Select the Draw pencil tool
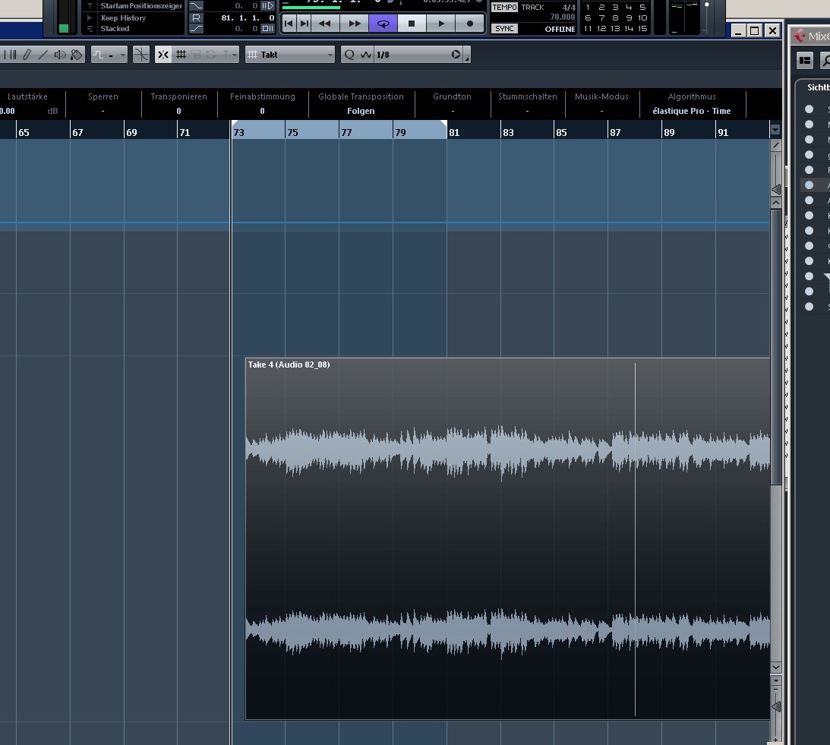Screen dimensions: 830x745 tap(27, 55)
